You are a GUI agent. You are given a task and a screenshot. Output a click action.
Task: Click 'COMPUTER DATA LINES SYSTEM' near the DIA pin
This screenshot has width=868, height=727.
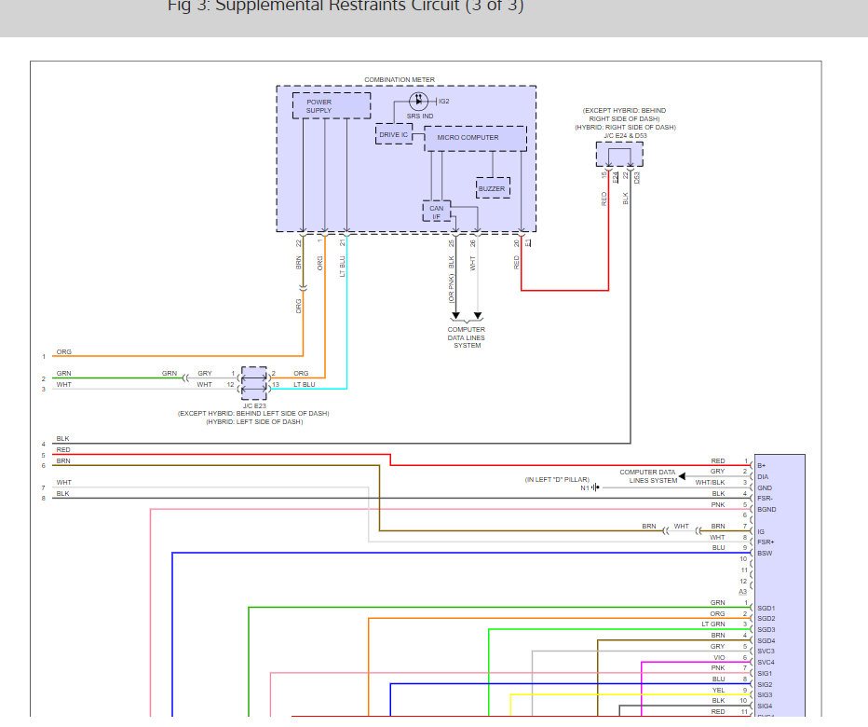click(x=647, y=476)
